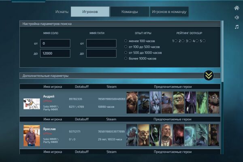Click the 'MMR ПАТИ' label

[97, 33]
